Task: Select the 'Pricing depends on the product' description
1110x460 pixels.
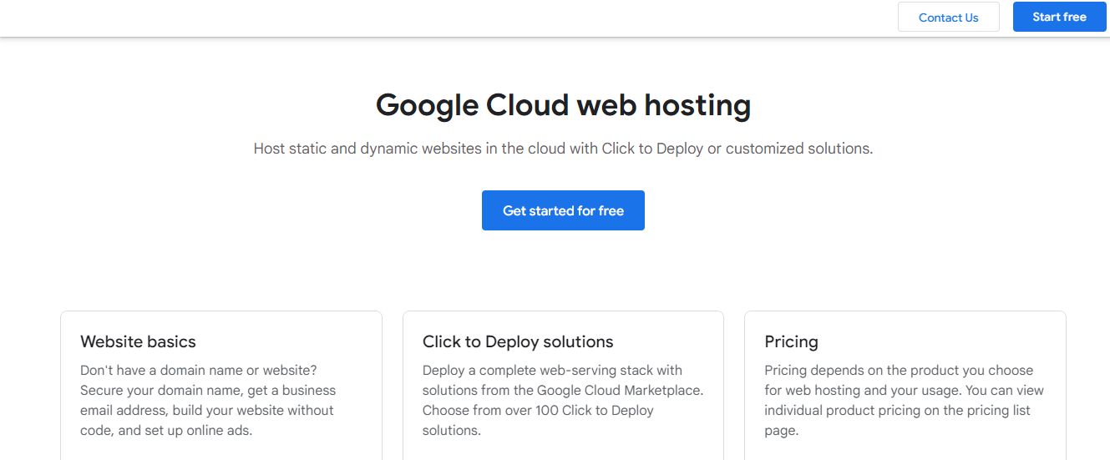Action: pyautogui.click(x=905, y=401)
